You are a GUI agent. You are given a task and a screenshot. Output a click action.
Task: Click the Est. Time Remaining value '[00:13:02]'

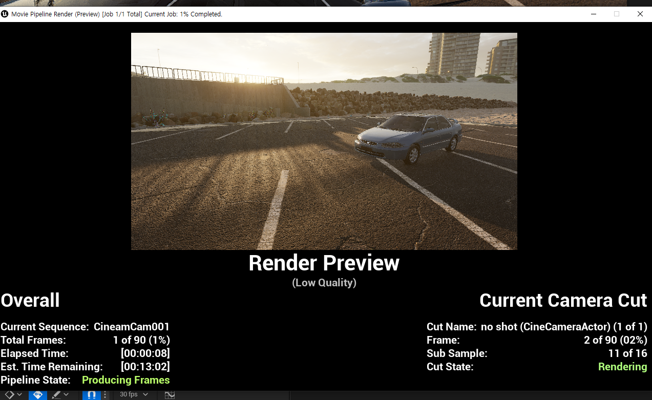(x=145, y=367)
